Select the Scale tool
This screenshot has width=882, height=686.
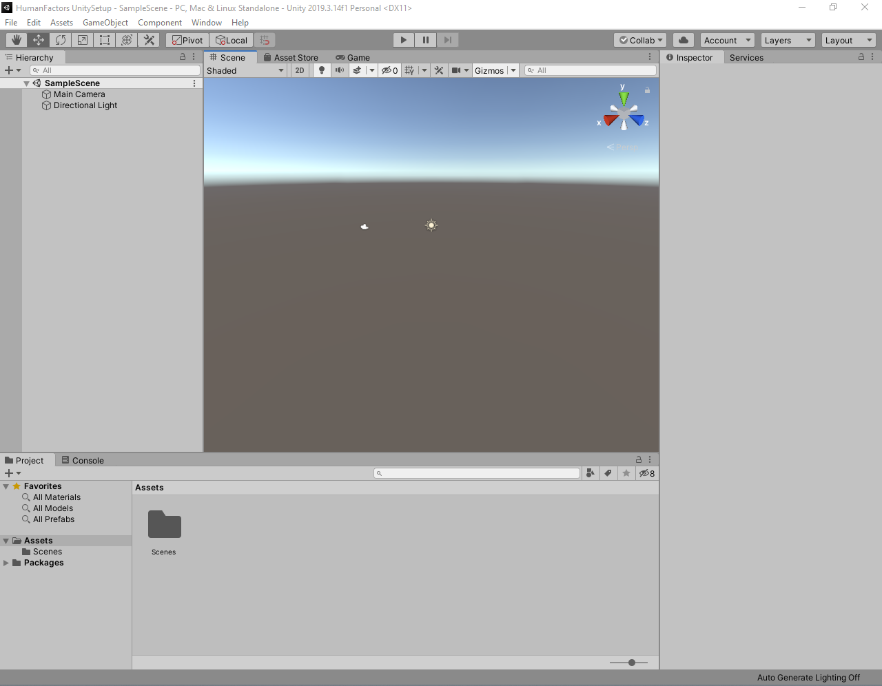point(83,40)
